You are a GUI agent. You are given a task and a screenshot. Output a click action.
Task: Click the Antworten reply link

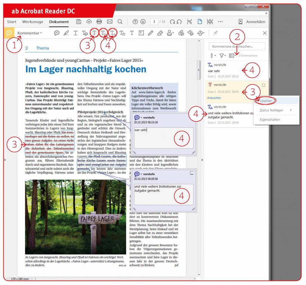(214, 98)
